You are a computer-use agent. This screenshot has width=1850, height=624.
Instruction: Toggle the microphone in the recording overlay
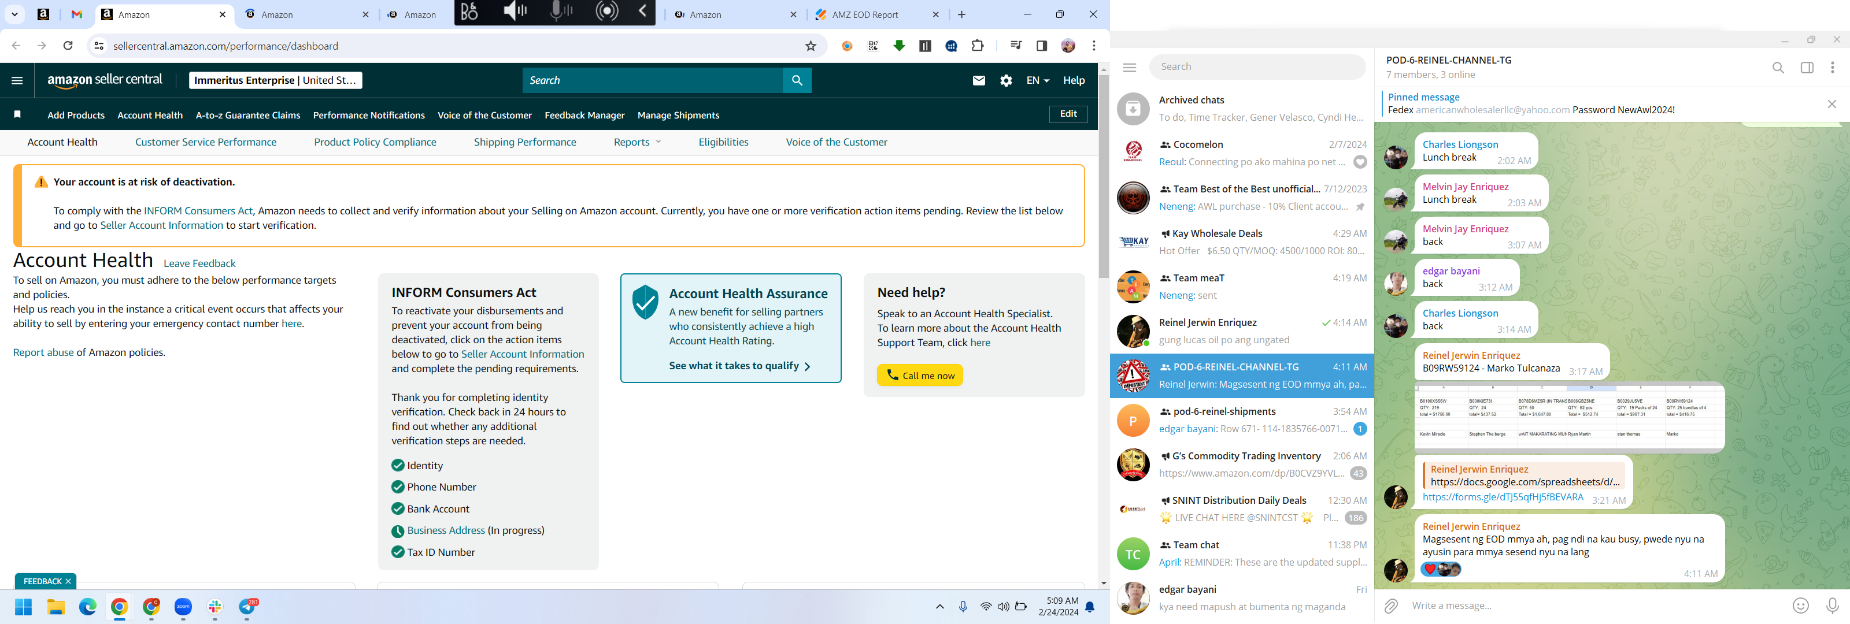point(560,11)
